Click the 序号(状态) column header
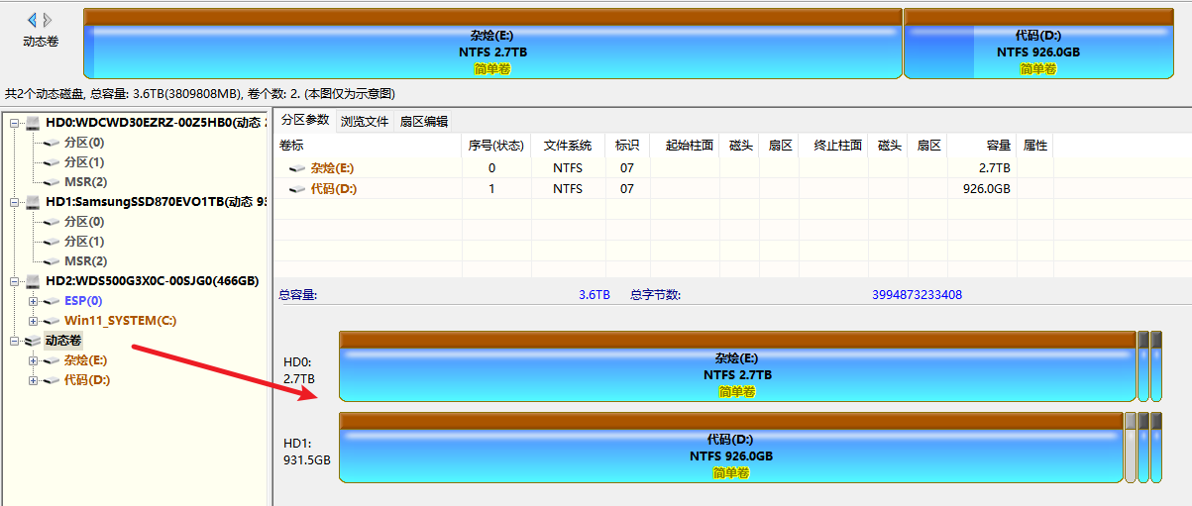This screenshot has width=1192, height=506. pyautogui.click(x=496, y=146)
